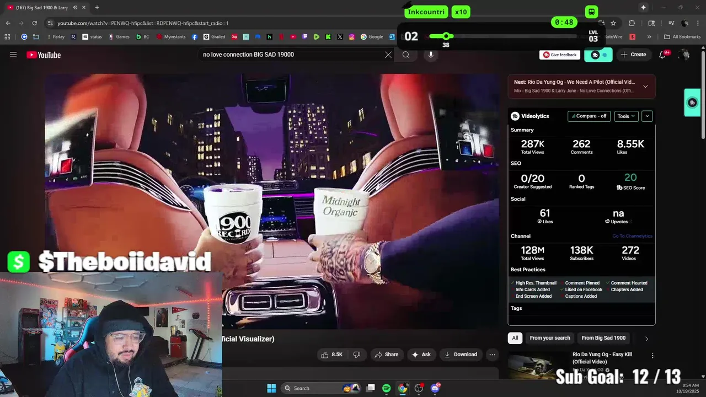Open Task View on the taskbar
This screenshot has height=397, width=706.
click(x=371, y=388)
